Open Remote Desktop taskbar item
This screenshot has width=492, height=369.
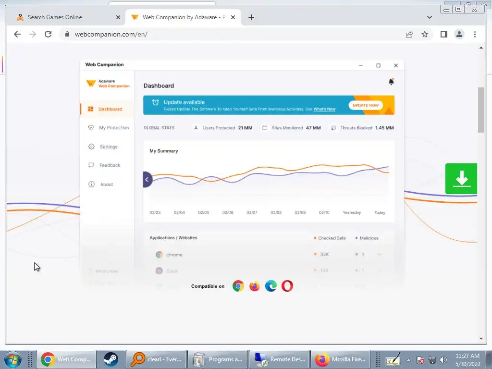(279, 359)
